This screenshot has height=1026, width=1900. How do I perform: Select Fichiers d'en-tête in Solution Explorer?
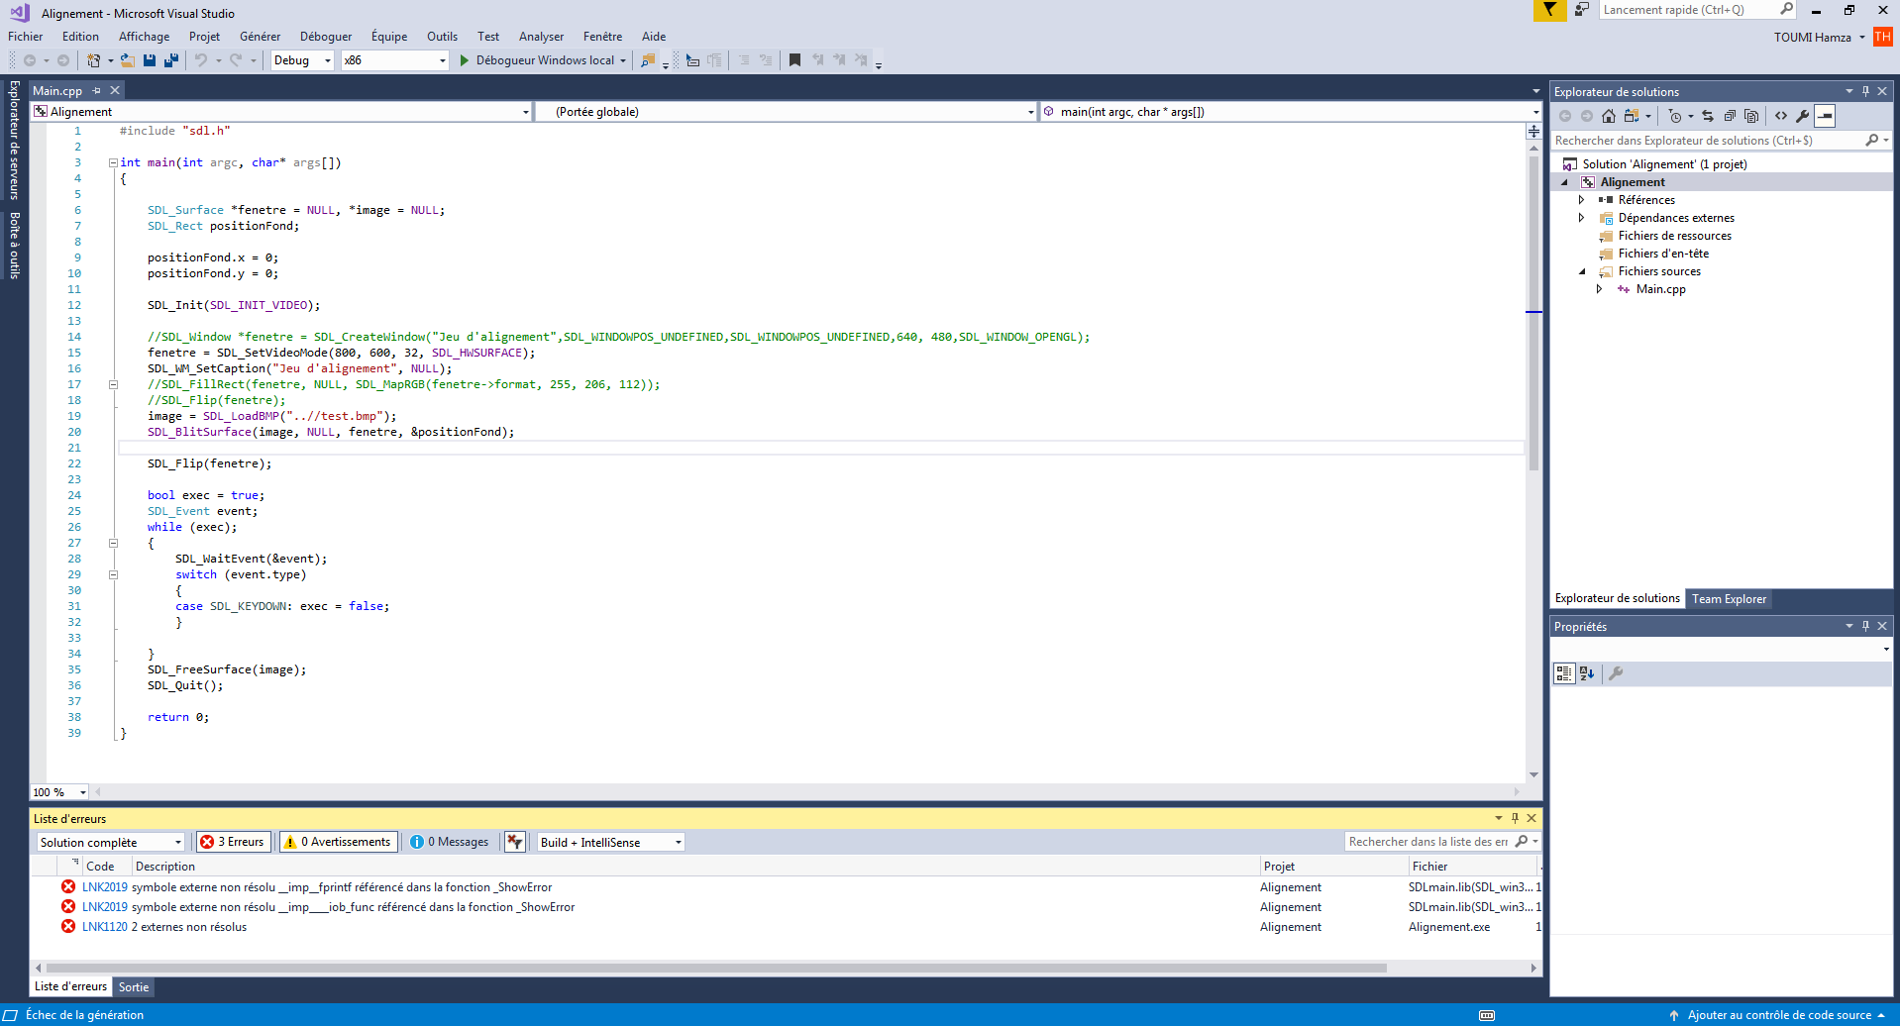click(x=1662, y=254)
